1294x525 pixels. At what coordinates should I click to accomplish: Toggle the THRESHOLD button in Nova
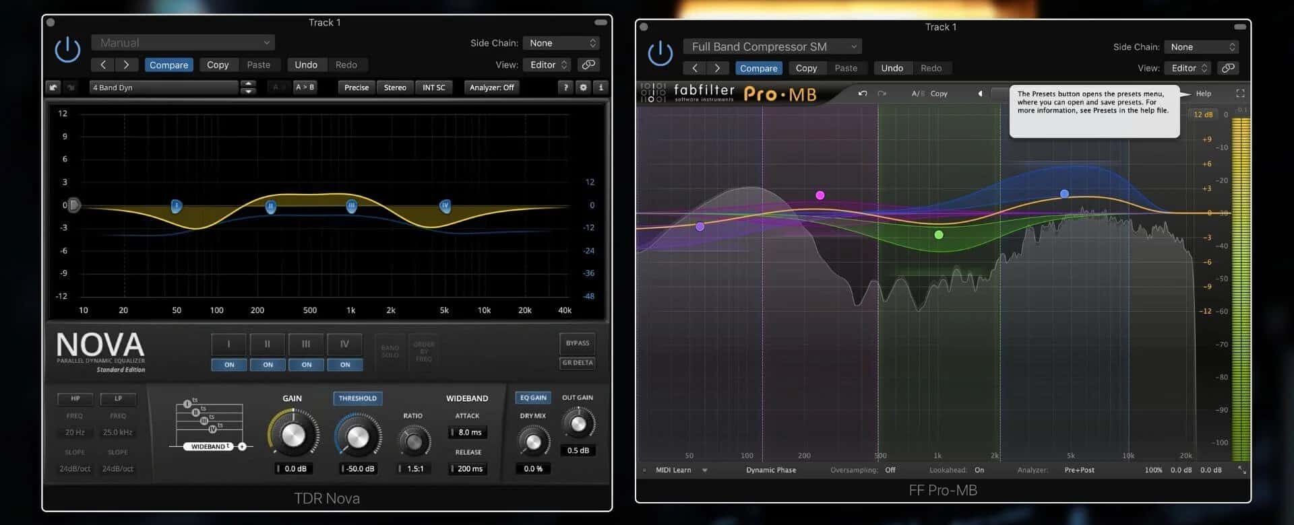click(x=358, y=398)
